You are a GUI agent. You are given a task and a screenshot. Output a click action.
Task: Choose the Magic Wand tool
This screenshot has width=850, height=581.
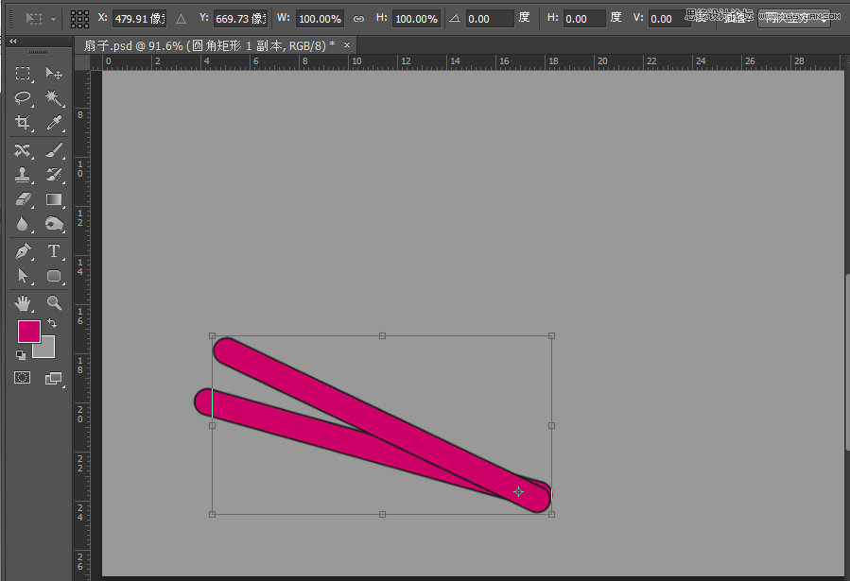click(x=53, y=98)
